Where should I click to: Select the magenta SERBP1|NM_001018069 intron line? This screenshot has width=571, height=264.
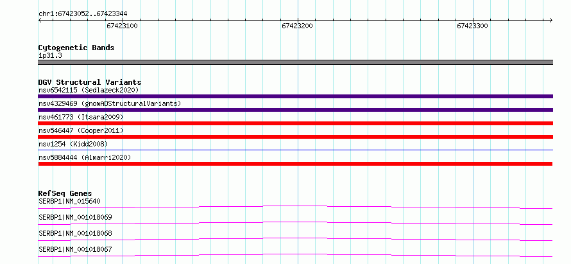pyautogui.click(x=295, y=223)
